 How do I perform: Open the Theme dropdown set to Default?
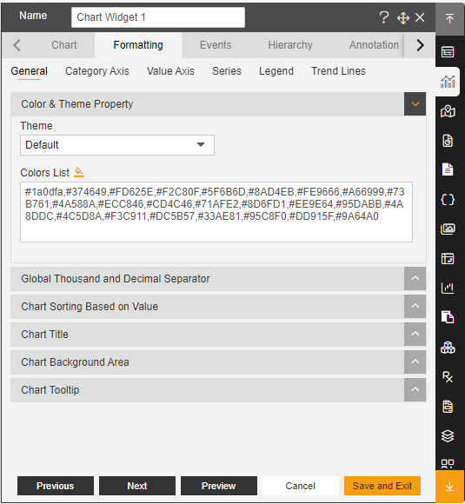[117, 145]
